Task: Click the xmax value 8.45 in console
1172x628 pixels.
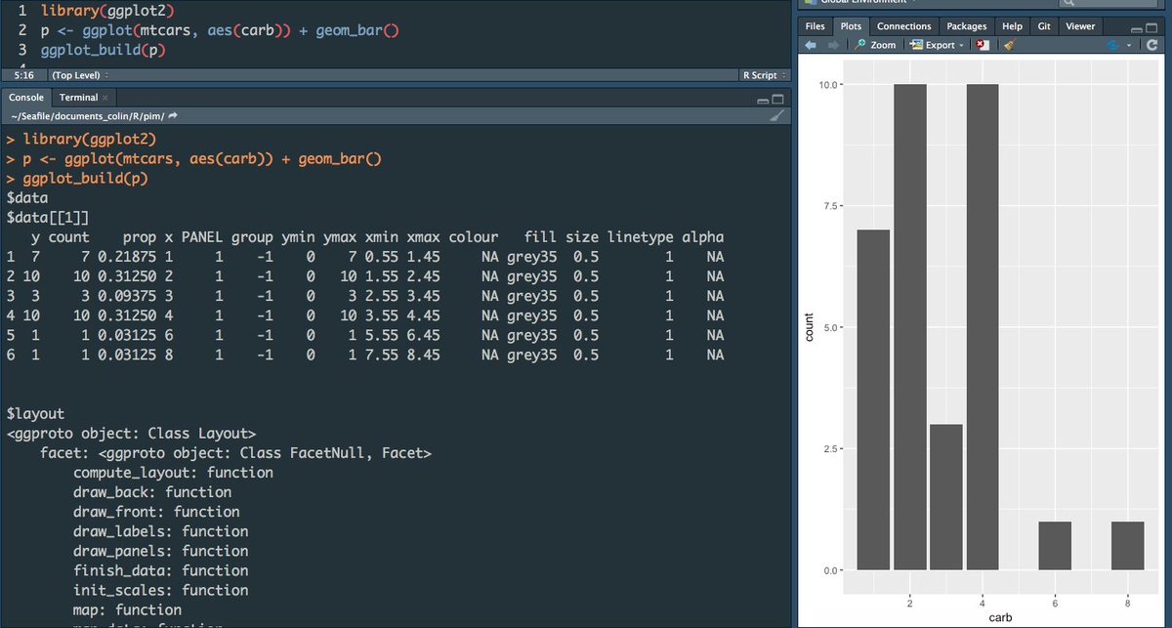Action: tap(424, 355)
